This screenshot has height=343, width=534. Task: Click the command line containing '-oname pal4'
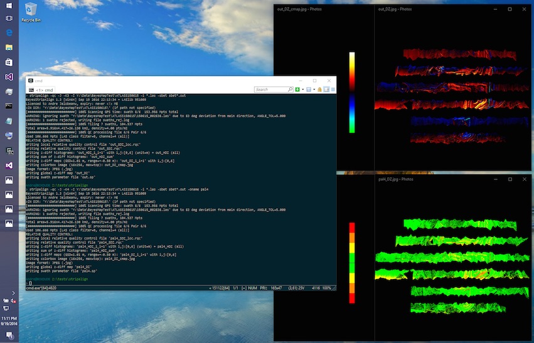click(117, 189)
